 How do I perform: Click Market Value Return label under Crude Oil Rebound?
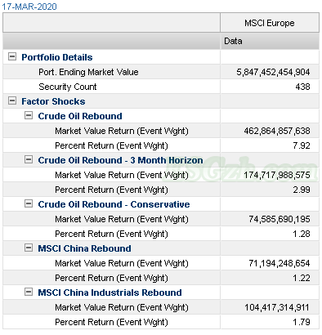(122, 131)
